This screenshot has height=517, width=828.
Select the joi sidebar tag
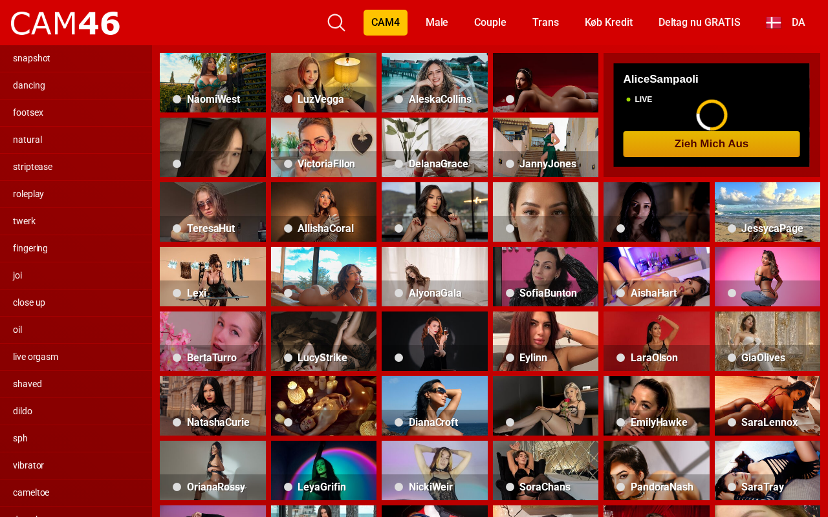pos(76,275)
